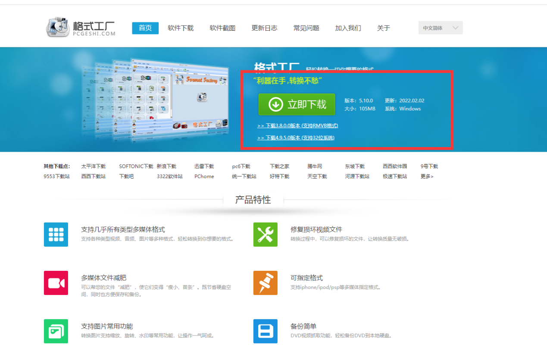Select the 3322软件站 link
This screenshot has height=351, width=547.
click(169, 176)
